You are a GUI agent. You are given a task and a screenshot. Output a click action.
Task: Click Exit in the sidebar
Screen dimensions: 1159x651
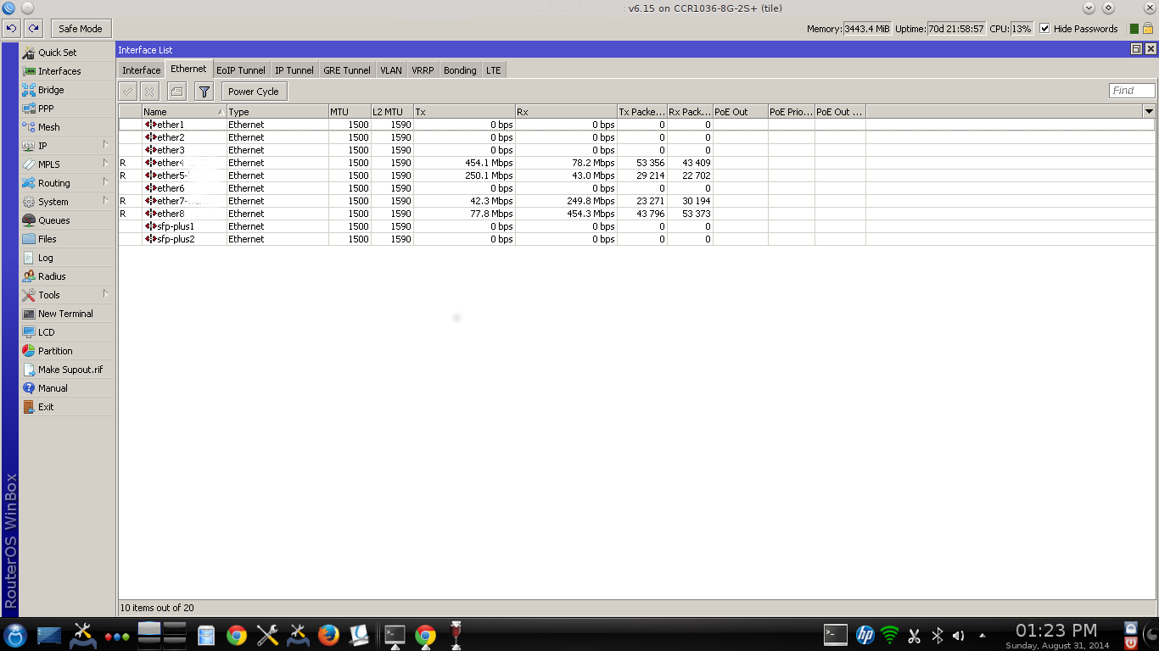pos(67,407)
